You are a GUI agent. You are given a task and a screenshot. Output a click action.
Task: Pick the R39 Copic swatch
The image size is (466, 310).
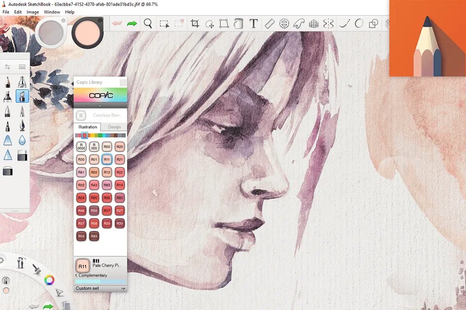coord(119,223)
